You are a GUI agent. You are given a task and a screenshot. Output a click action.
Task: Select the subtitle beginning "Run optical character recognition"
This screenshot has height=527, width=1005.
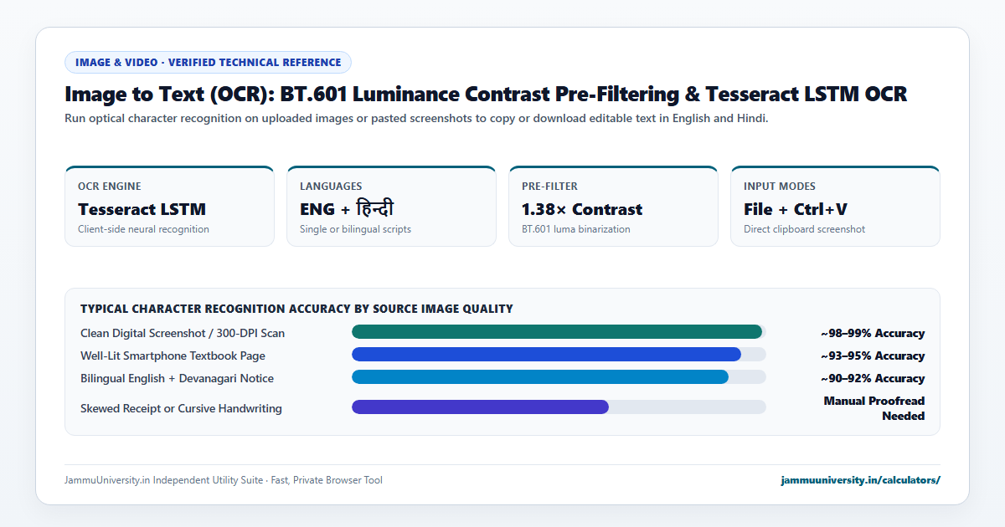point(416,118)
